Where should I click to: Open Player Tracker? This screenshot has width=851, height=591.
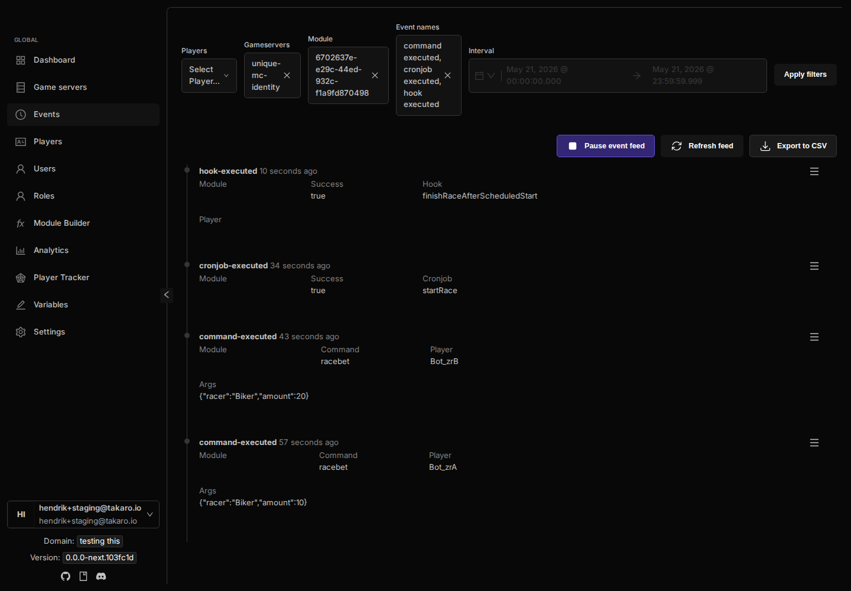[x=83, y=278]
